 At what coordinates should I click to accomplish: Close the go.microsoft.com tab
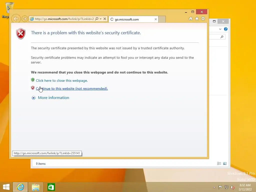[155, 19]
